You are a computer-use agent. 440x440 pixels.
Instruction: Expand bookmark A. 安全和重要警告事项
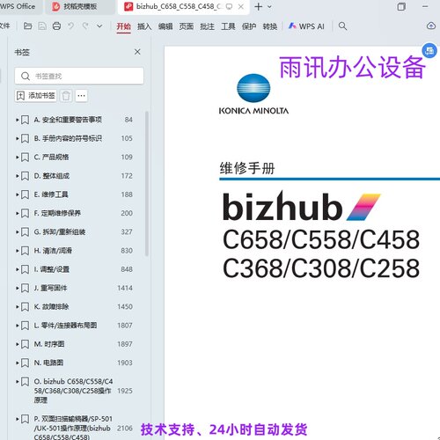(18, 120)
